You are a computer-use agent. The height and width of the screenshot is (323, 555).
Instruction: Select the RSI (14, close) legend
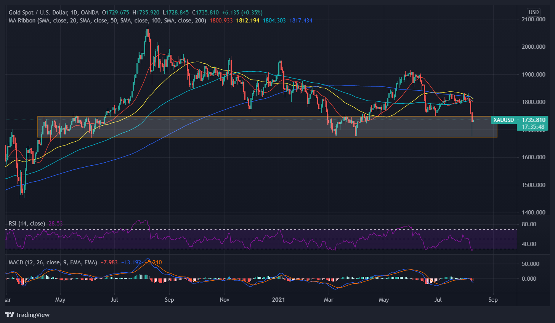click(27, 224)
